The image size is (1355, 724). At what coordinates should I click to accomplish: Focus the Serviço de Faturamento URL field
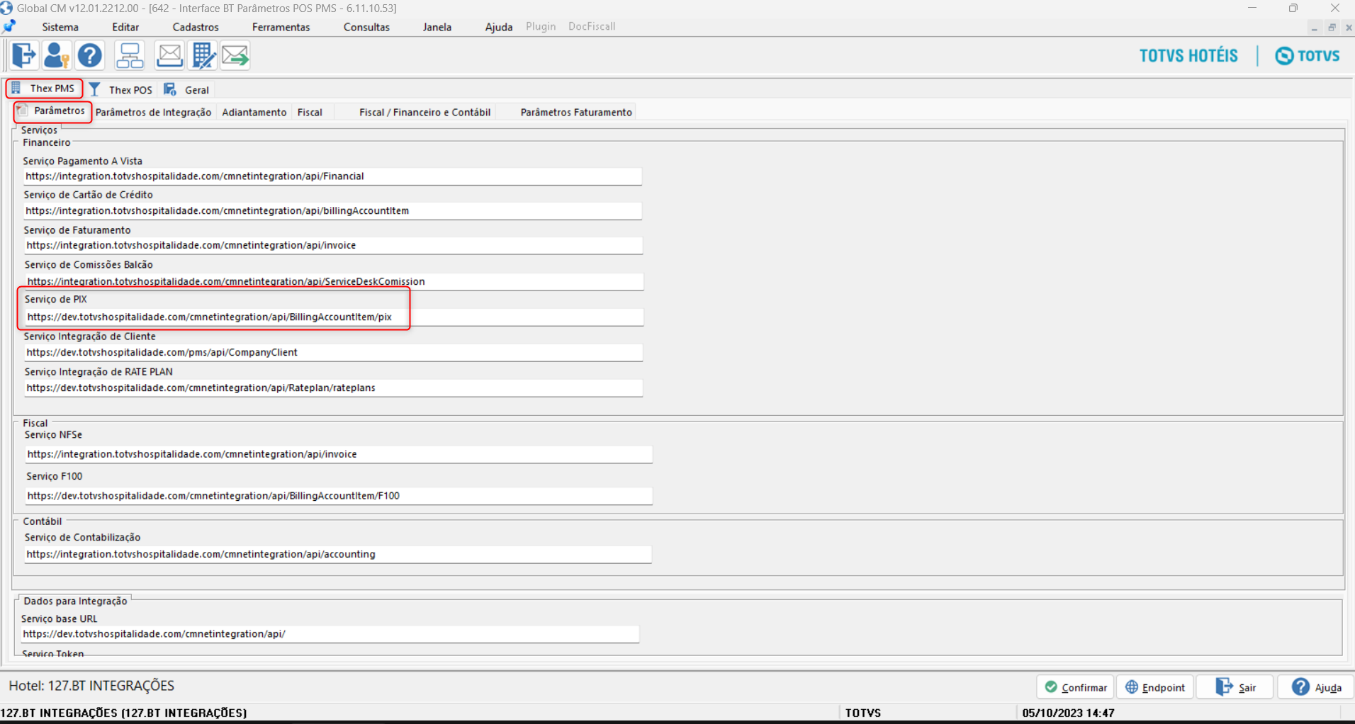[333, 246]
